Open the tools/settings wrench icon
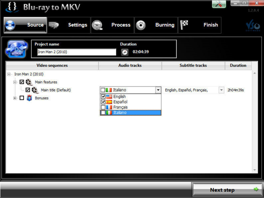Screen dimensions: 264x198 (x=219, y=4)
